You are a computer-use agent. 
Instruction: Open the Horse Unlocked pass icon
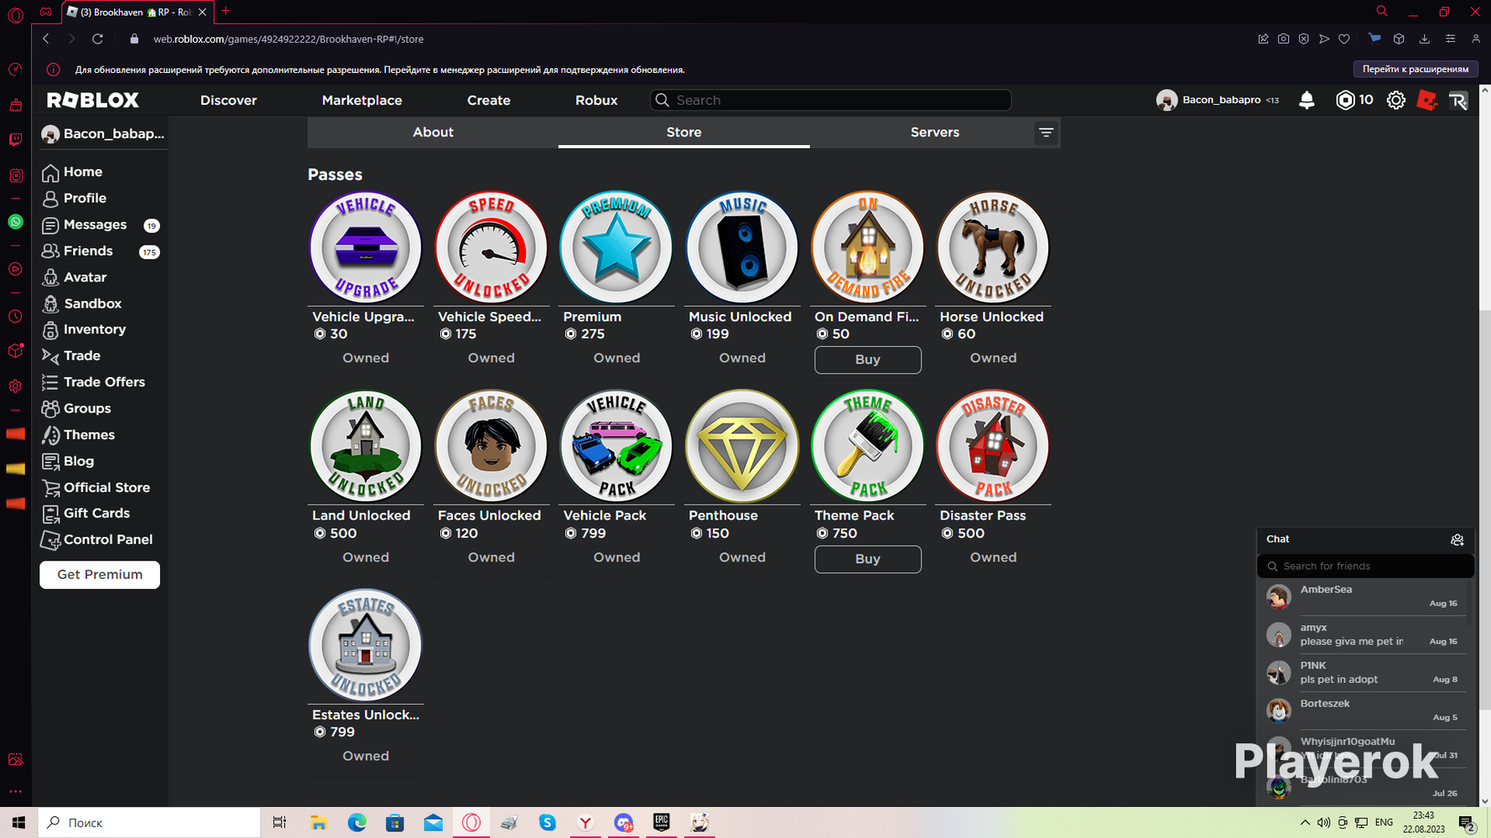(993, 247)
